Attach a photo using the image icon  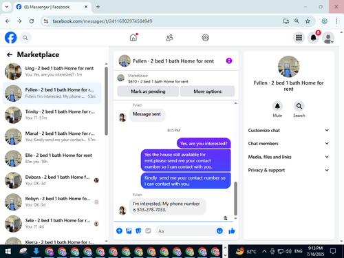pyautogui.click(x=129, y=230)
